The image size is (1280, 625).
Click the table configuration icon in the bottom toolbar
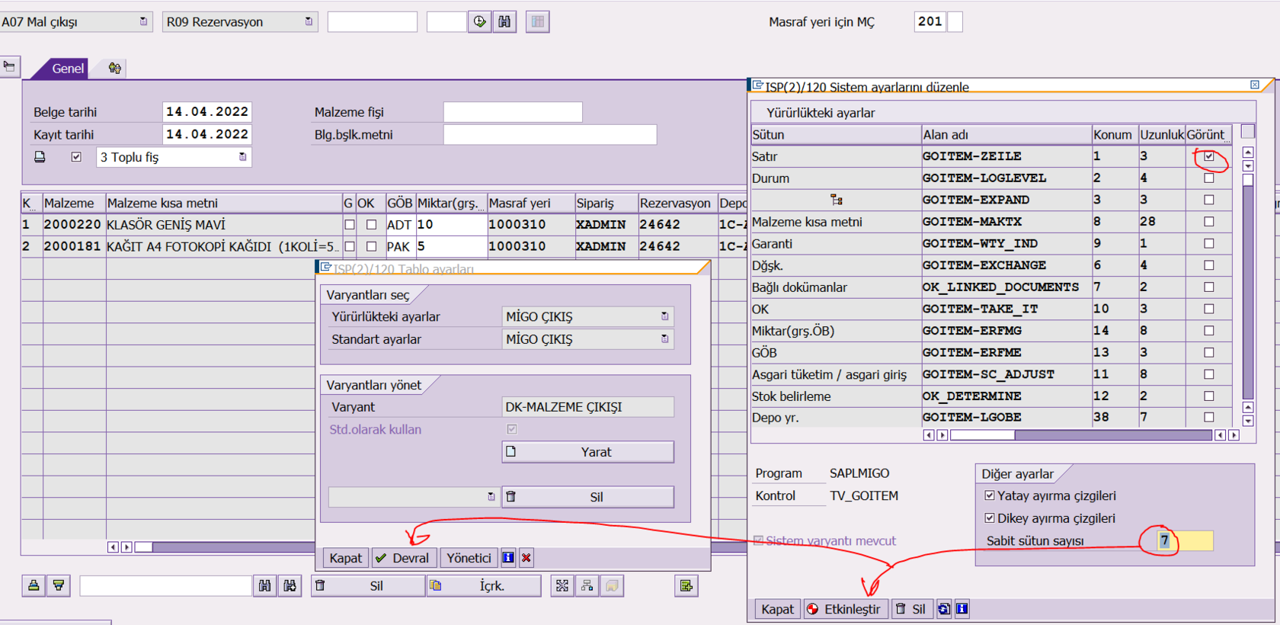[562, 585]
